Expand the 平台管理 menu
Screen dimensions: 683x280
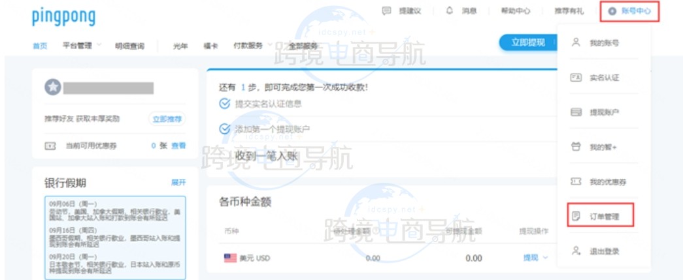[82, 45]
